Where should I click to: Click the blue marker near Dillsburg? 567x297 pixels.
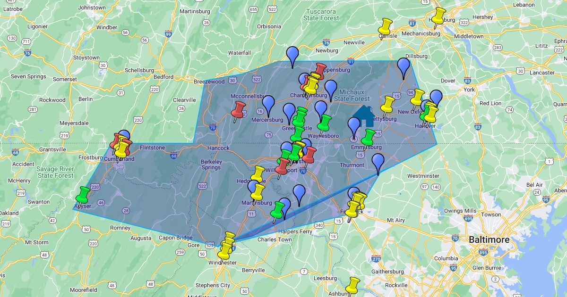[x=404, y=66]
